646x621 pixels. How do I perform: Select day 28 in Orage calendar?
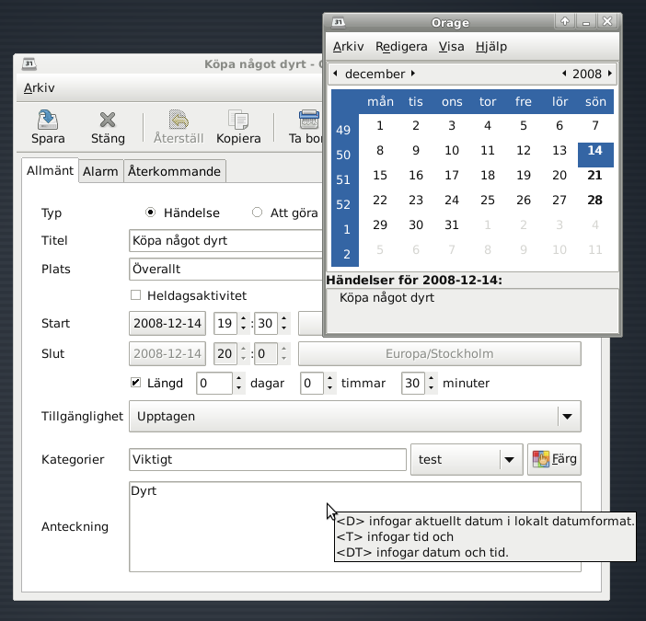[595, 201]
